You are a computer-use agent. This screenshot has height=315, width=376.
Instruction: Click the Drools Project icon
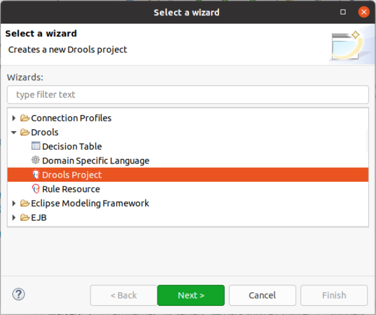[36, 175]
